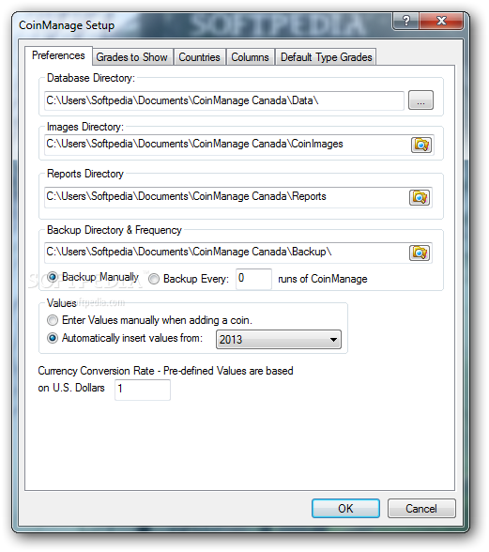Click the Backup Directory path field
The height and width of the screenshot is (552, 489).
click(225, 253)
